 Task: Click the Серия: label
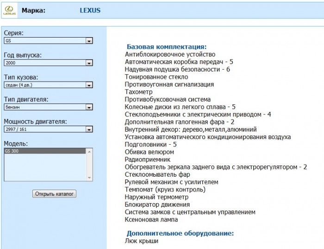pyautogui.click(x=13, y=33)
